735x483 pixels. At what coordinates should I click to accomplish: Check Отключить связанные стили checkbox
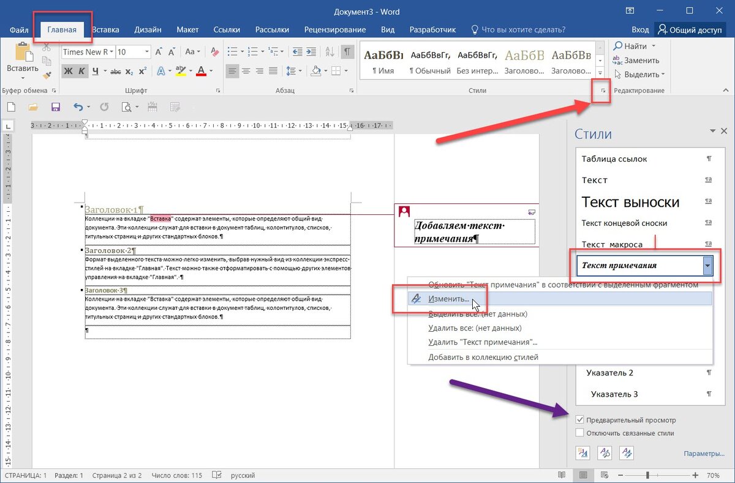click(x=579, y=433)
